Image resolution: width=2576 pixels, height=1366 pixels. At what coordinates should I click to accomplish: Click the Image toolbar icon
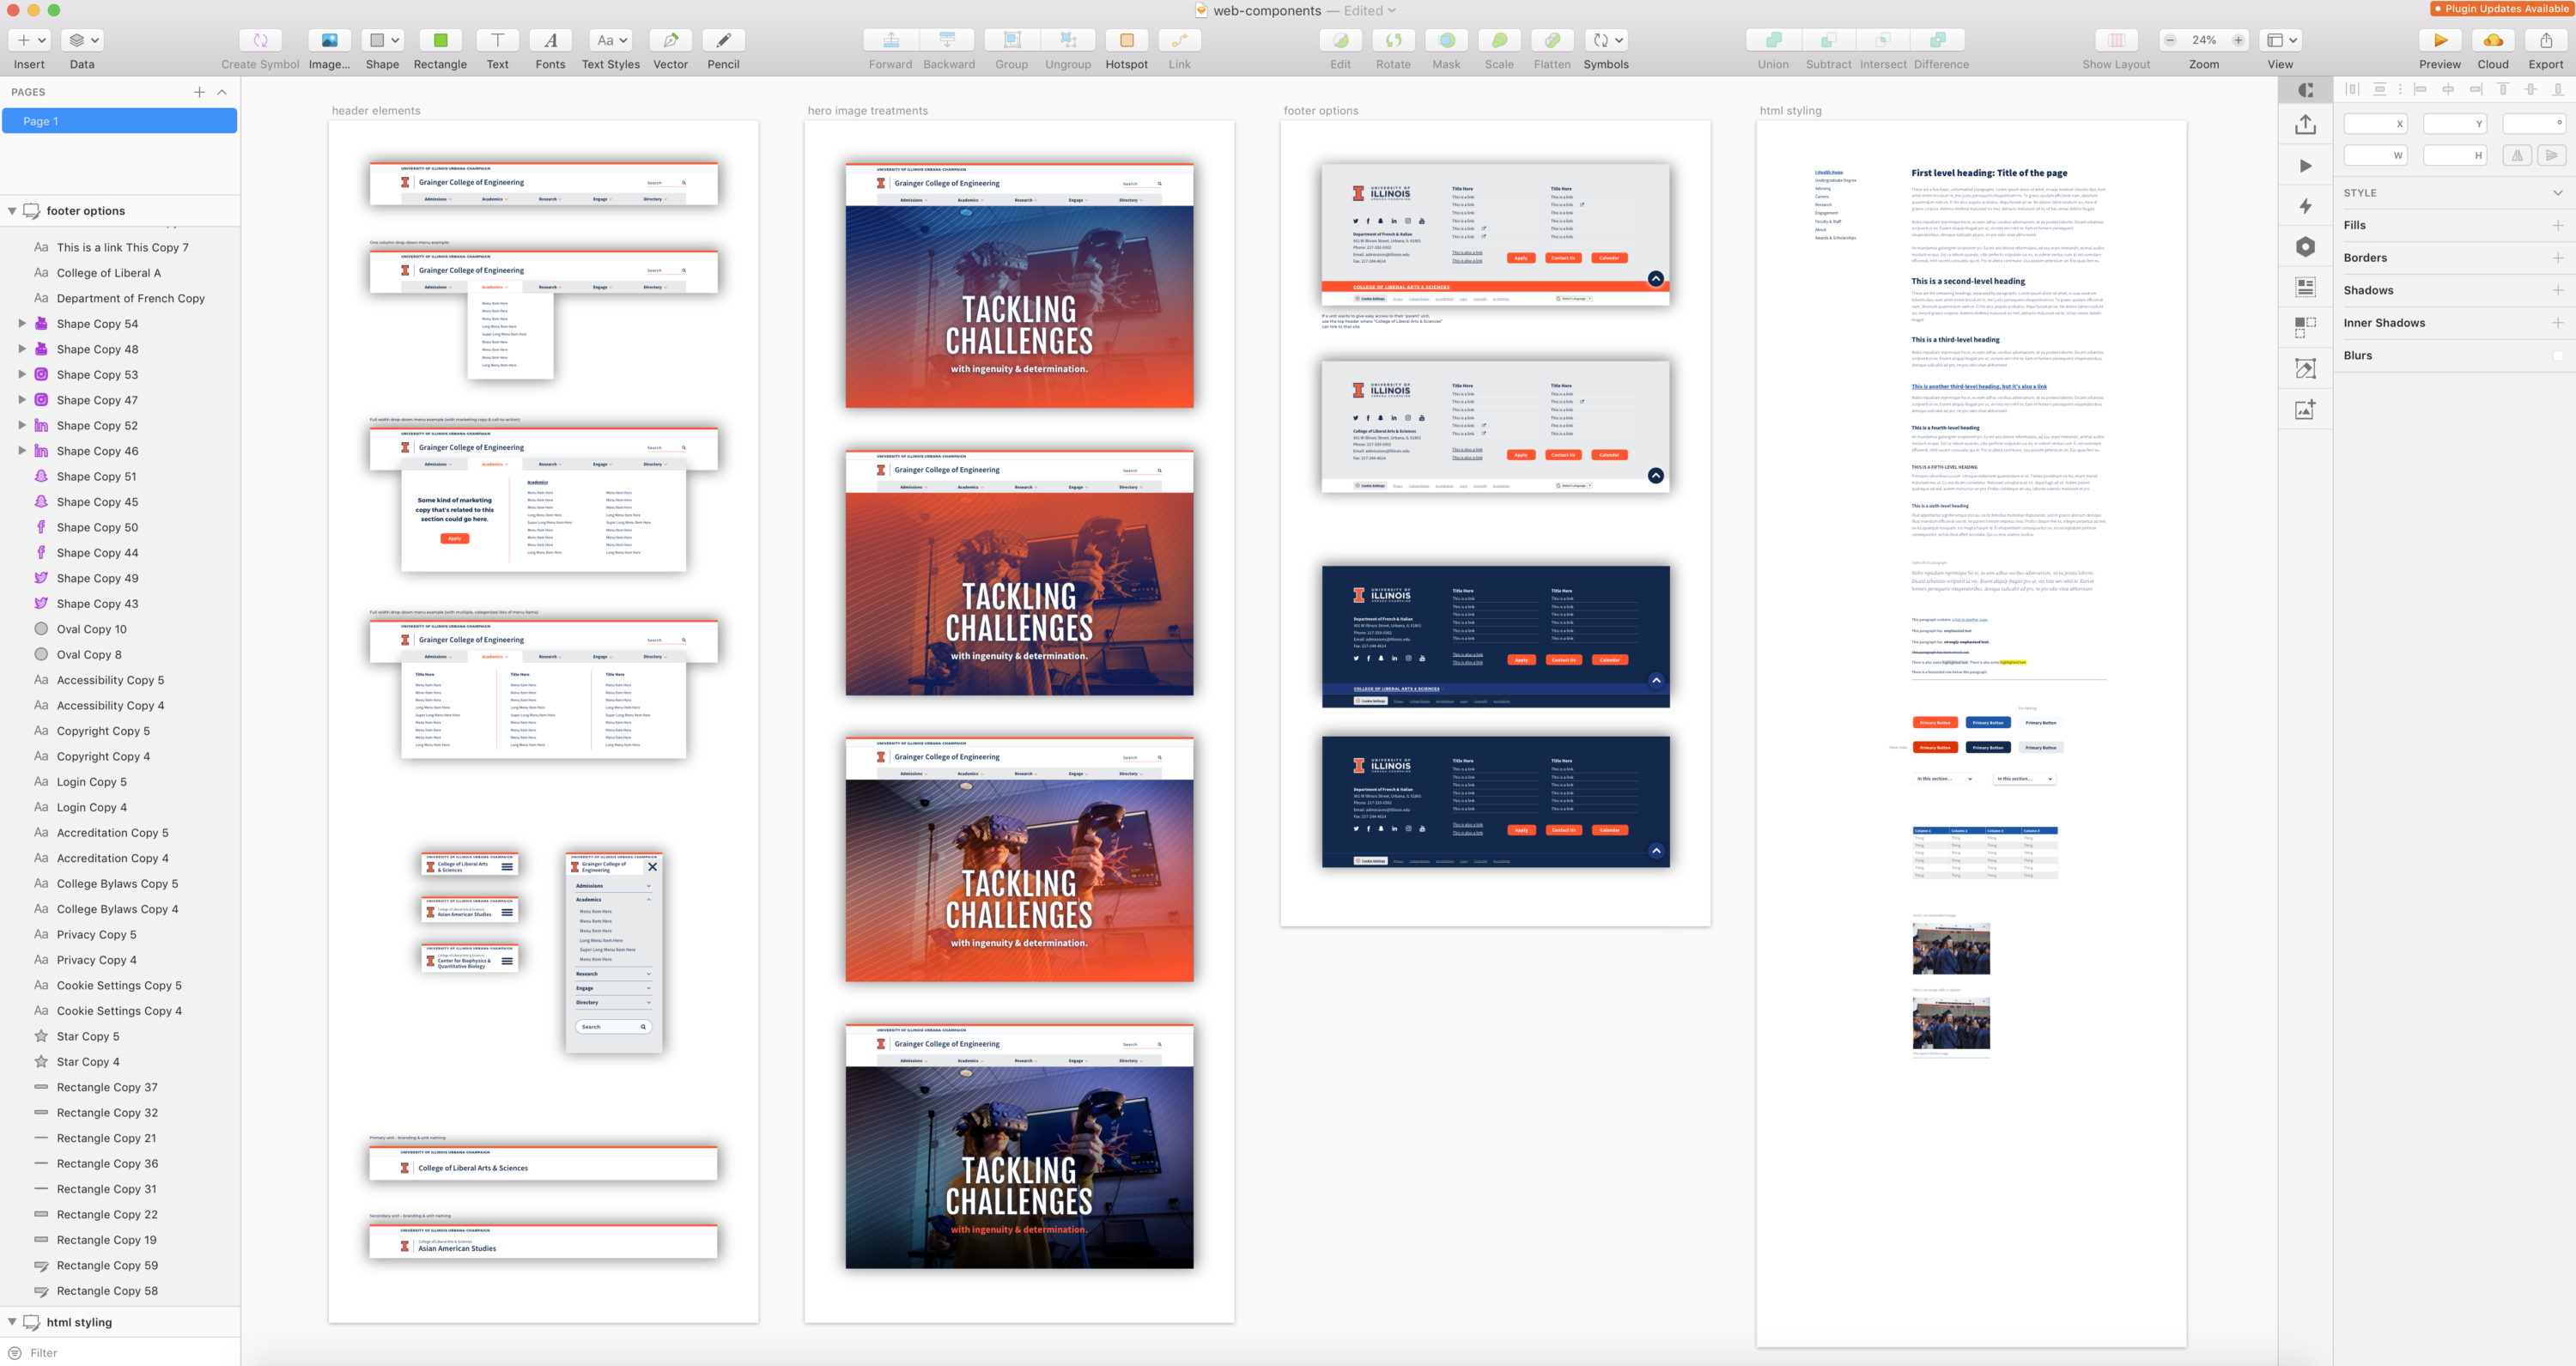pos(329,41)
